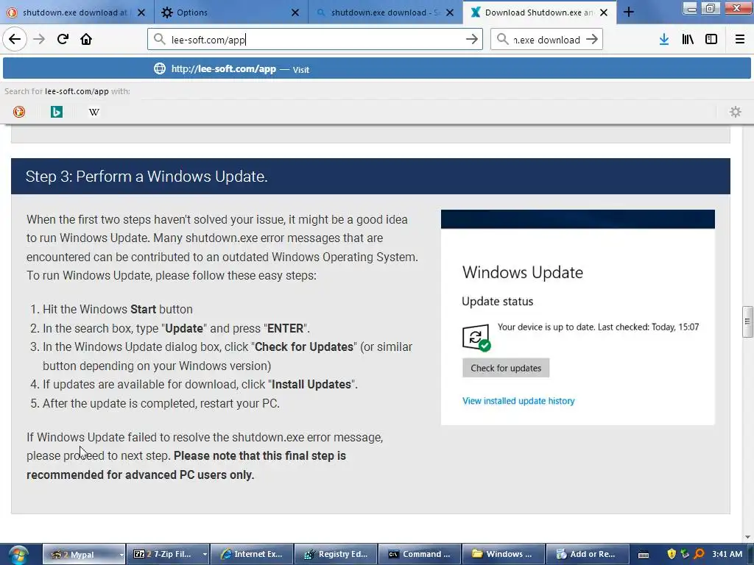Open a new browser tab
This screenshot has width=754, height=565.
point(629,13)
